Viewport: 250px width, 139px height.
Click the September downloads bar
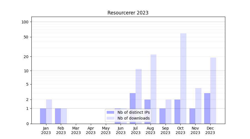point(168,111)
